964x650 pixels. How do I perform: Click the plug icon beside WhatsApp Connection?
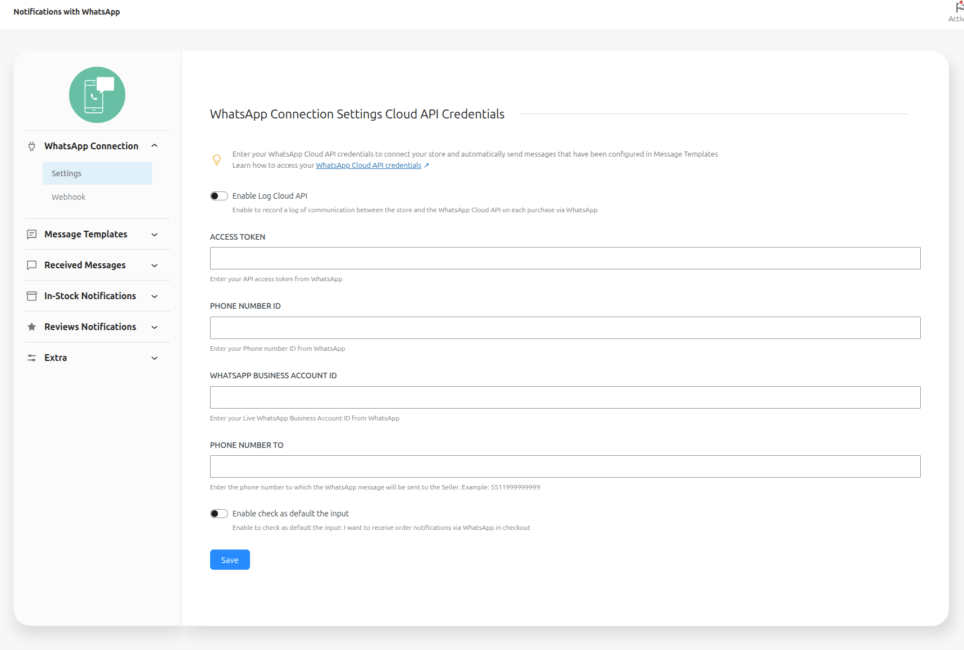click(32, 146)
